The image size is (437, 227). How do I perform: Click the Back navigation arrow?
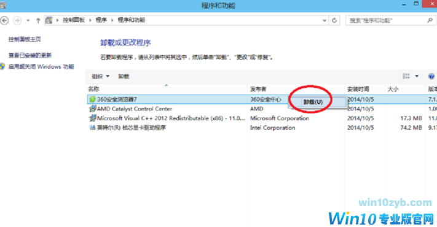[4, 20]
